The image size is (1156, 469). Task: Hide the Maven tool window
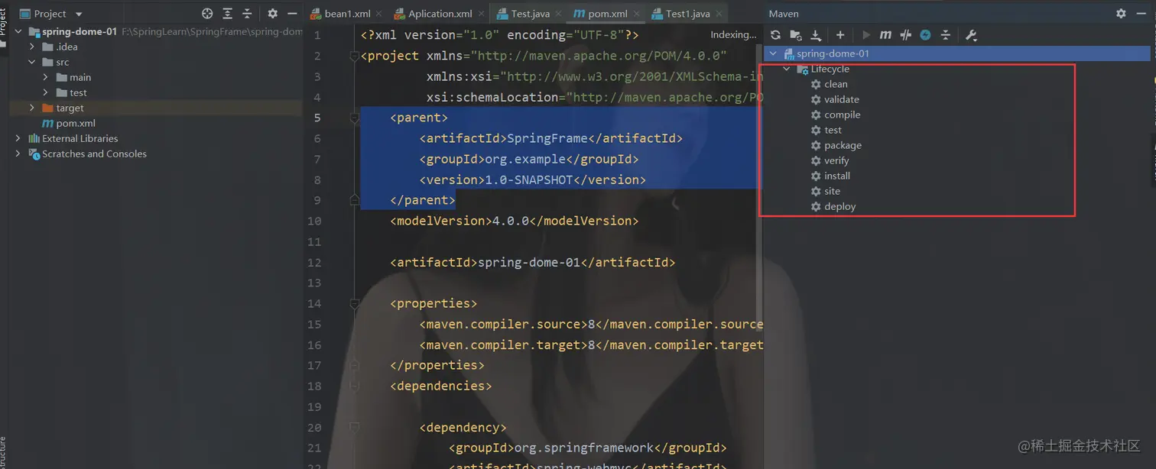point(1141,14)
